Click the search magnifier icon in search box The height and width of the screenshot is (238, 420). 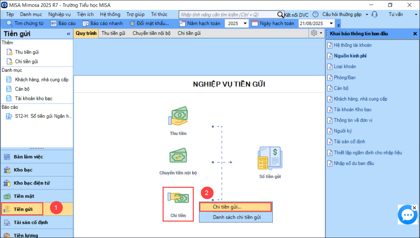280,14
